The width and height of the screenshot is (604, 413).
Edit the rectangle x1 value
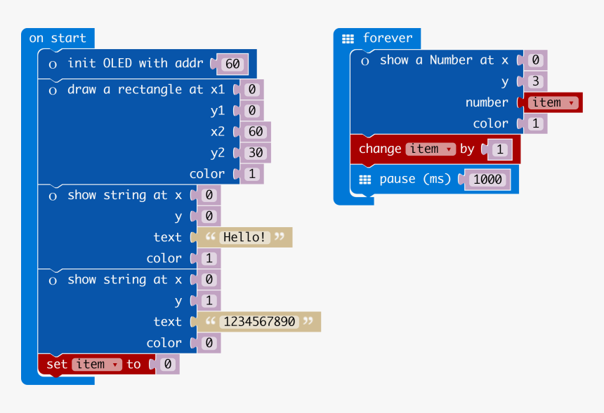[x=252, y=90]
